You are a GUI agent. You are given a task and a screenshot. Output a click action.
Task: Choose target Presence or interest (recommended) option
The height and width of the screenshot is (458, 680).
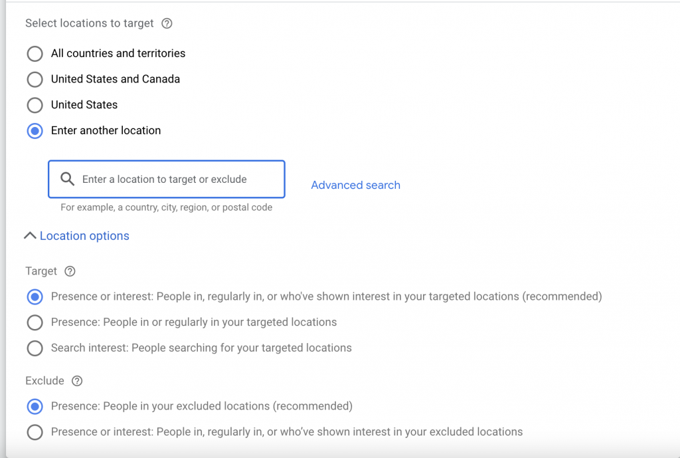point(35,296)
